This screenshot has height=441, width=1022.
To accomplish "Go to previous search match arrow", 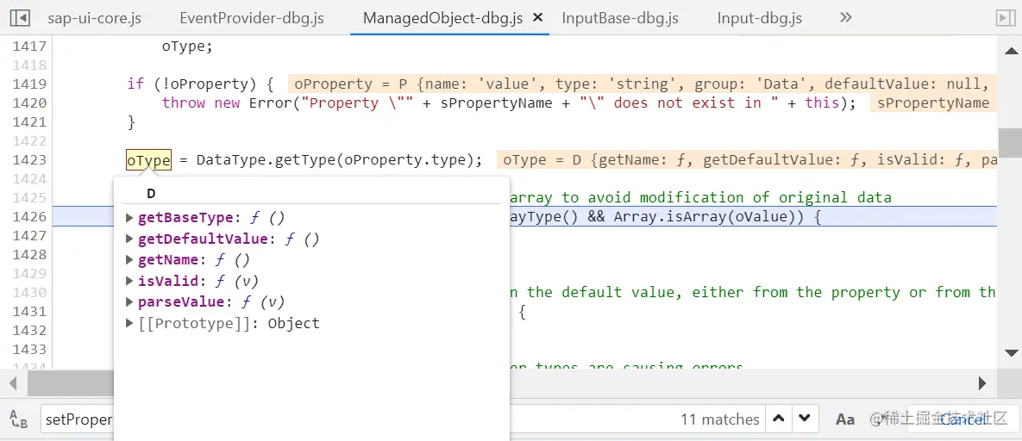I will click(778, 419).
